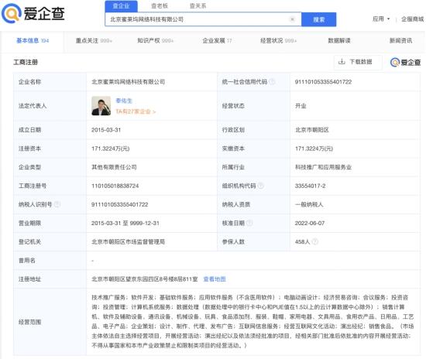Screen dimensions: 426x359
Task: Select the 查企业 search tab
Action: [121, 6]
